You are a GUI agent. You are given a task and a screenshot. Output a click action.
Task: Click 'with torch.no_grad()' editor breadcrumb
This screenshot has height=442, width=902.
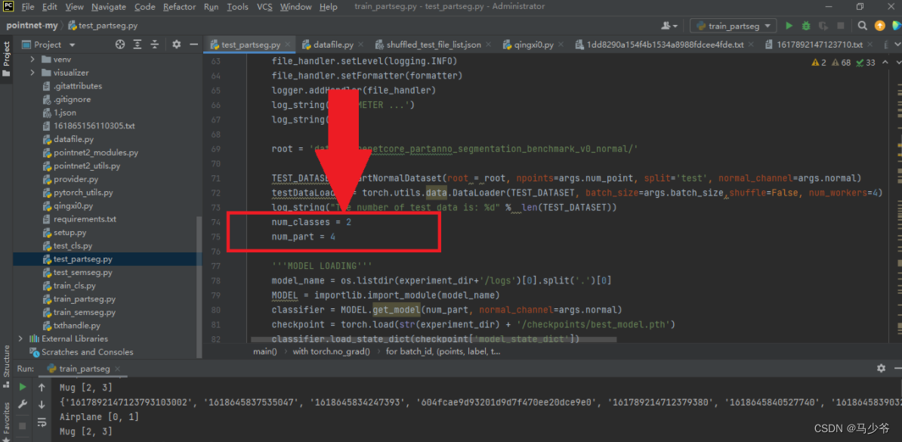tap(332, 351)
